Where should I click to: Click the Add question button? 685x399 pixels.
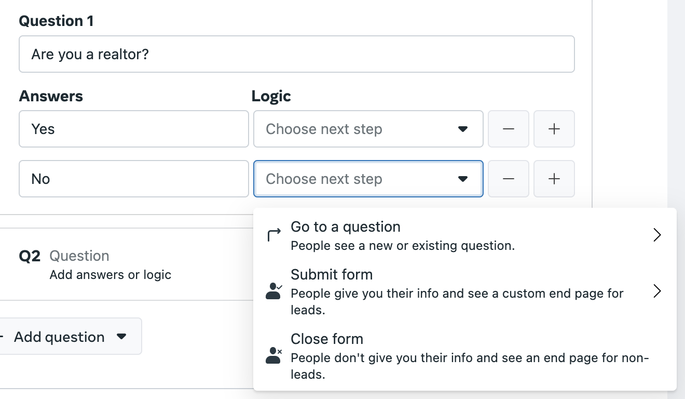[x=70, y=337]
